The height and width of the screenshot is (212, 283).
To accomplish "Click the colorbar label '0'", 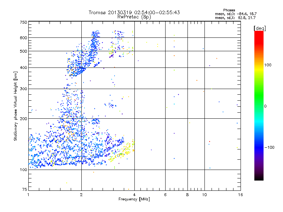I will [x=265, y=106].
